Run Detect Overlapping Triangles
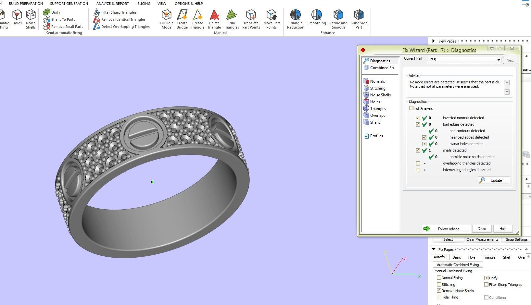The height and width of the screenshot is (305, 531). (121, 27)
